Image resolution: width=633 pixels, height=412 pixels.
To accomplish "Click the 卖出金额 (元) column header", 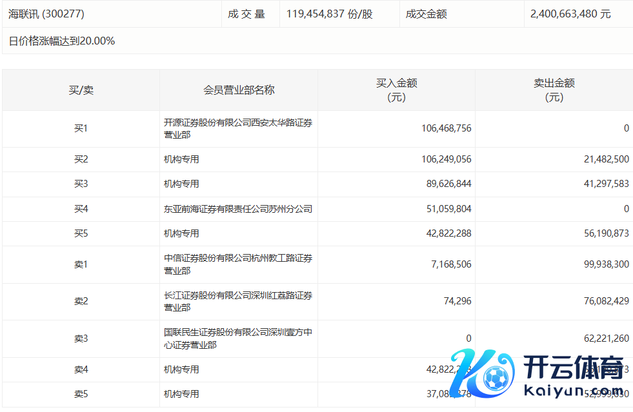I will pyautogui.click(x=554, y=90).
